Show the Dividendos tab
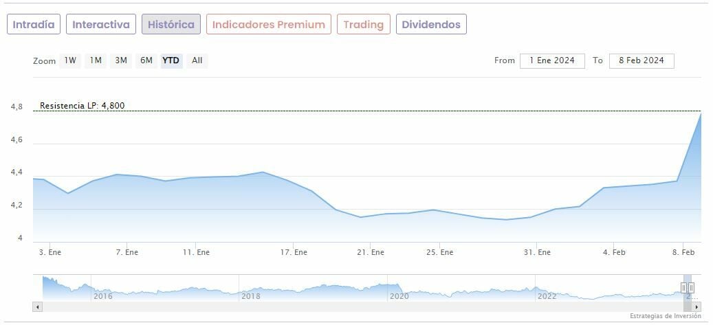Image resolution: width=713 pixels, height=325 pixels. pos(431,24)
